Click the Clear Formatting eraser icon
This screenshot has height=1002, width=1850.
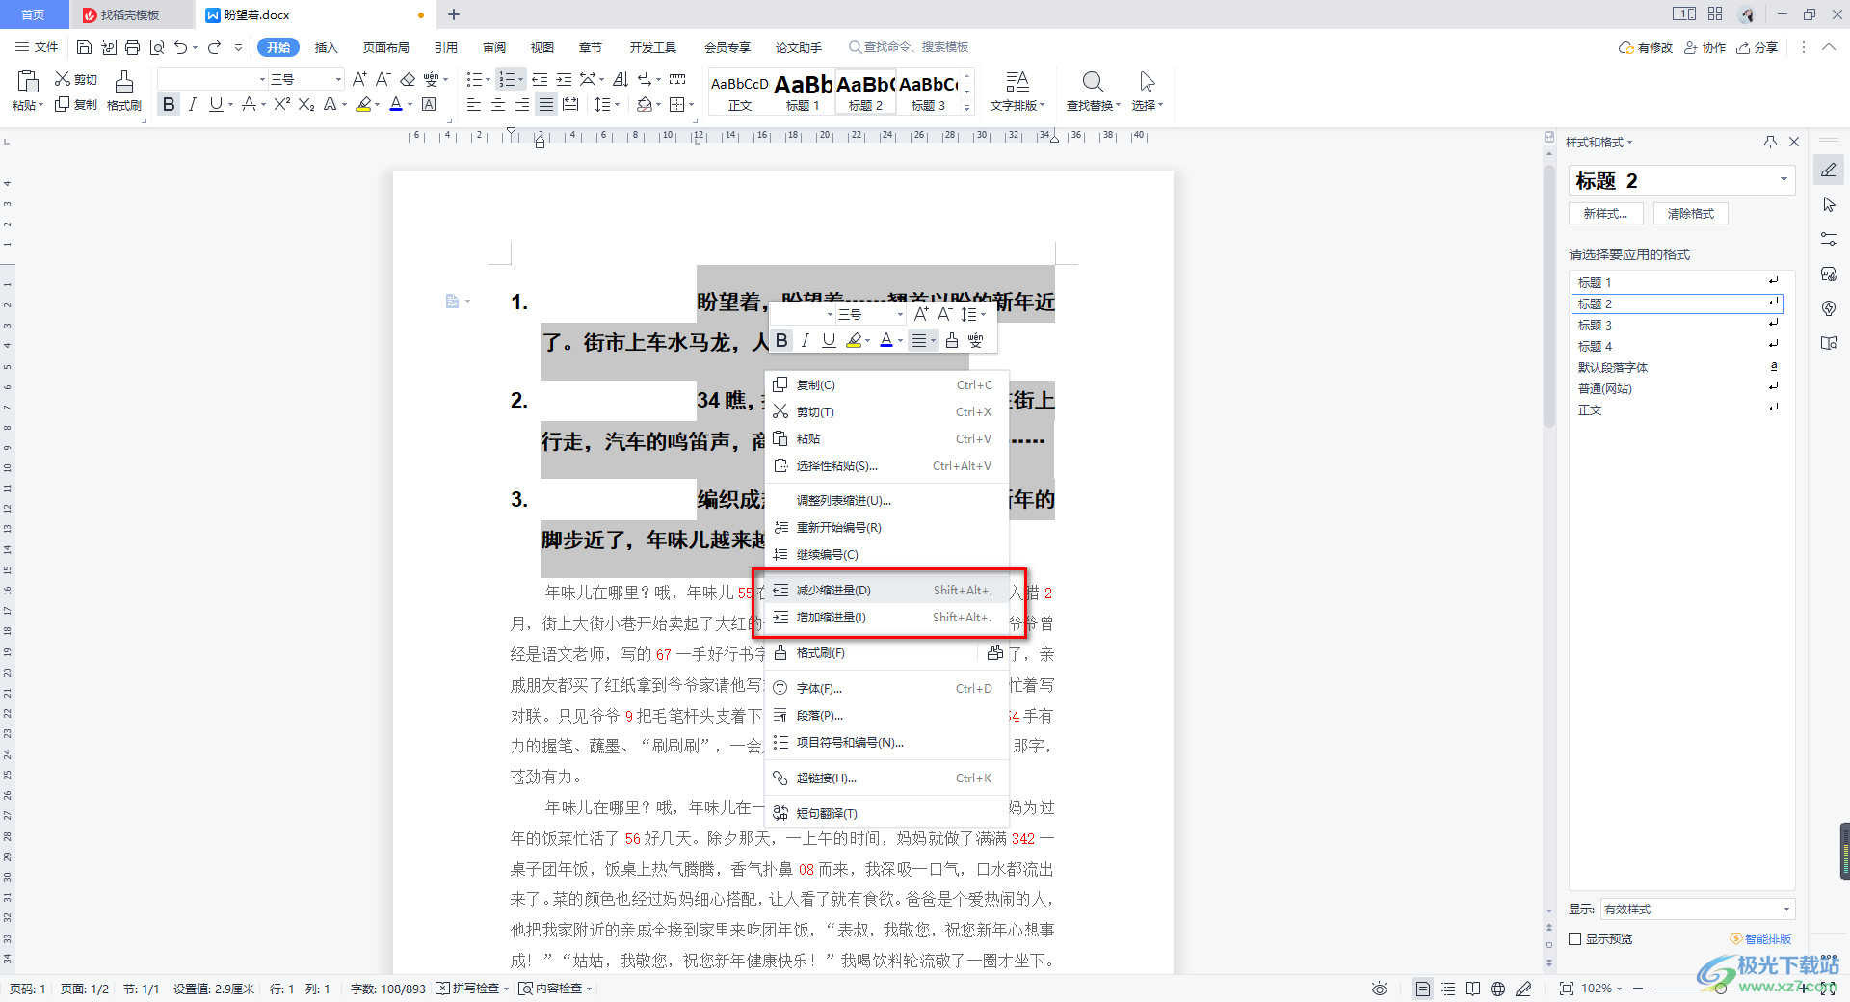(408, 79)
